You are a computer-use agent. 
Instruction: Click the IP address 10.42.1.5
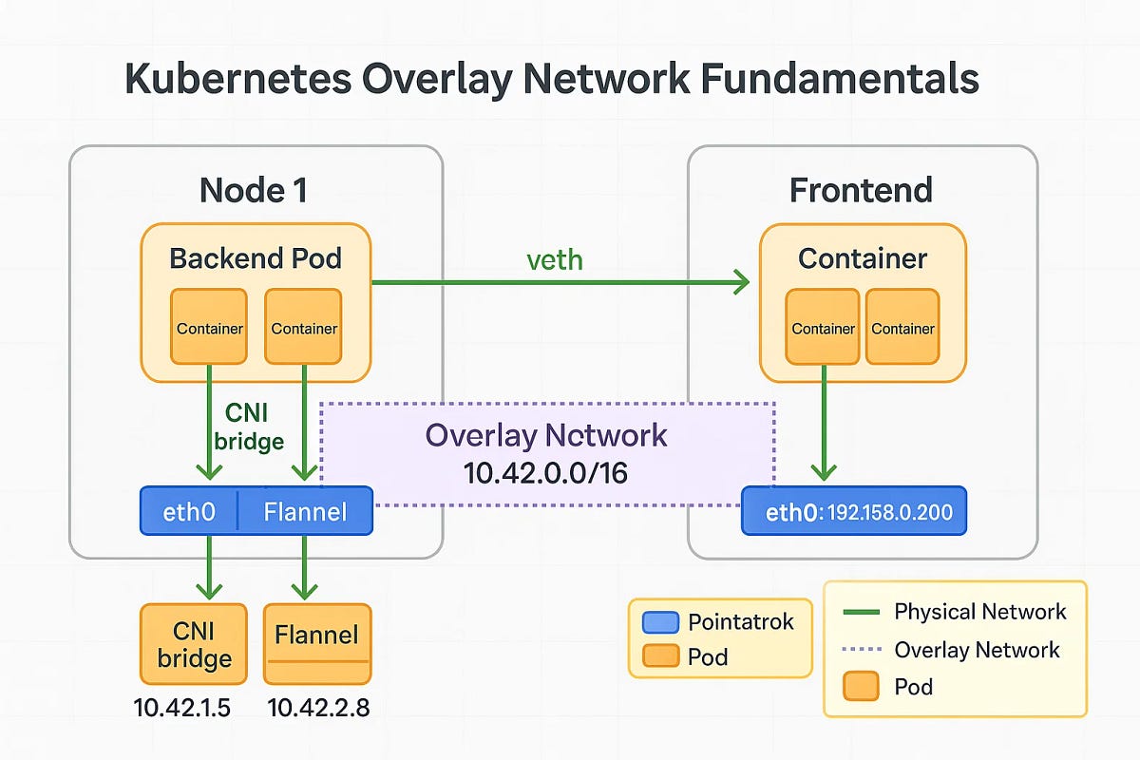pyautogui.click(x=183, y=708)
